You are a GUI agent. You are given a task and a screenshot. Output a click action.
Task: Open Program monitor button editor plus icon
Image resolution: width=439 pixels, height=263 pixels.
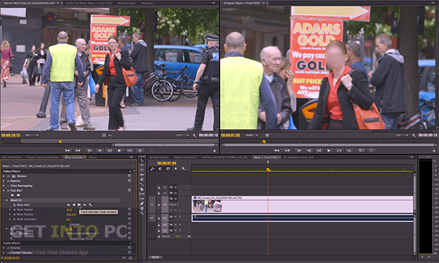[434, 151]
